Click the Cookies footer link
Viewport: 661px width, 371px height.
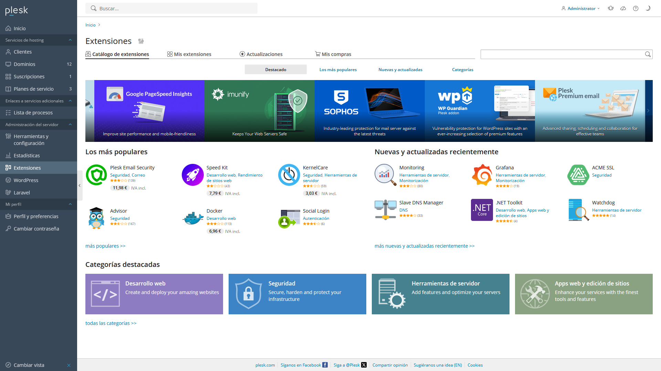pyautogui.click(x=475, y=365)
